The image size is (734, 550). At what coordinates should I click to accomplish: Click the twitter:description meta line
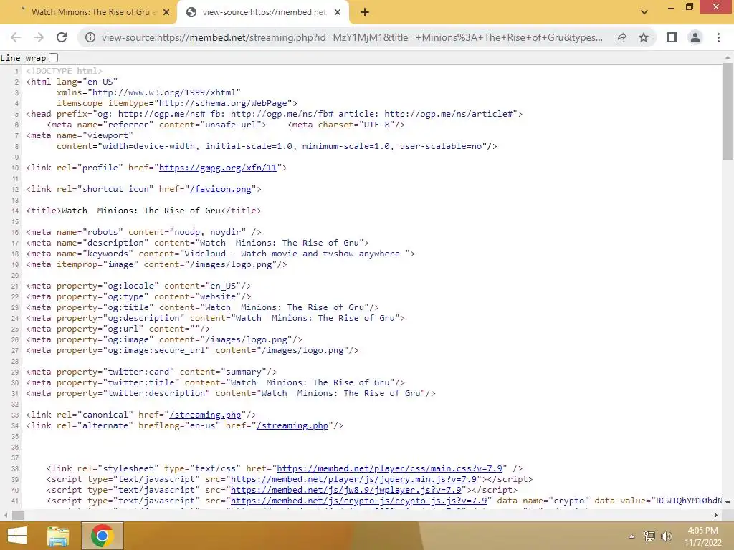230,393
